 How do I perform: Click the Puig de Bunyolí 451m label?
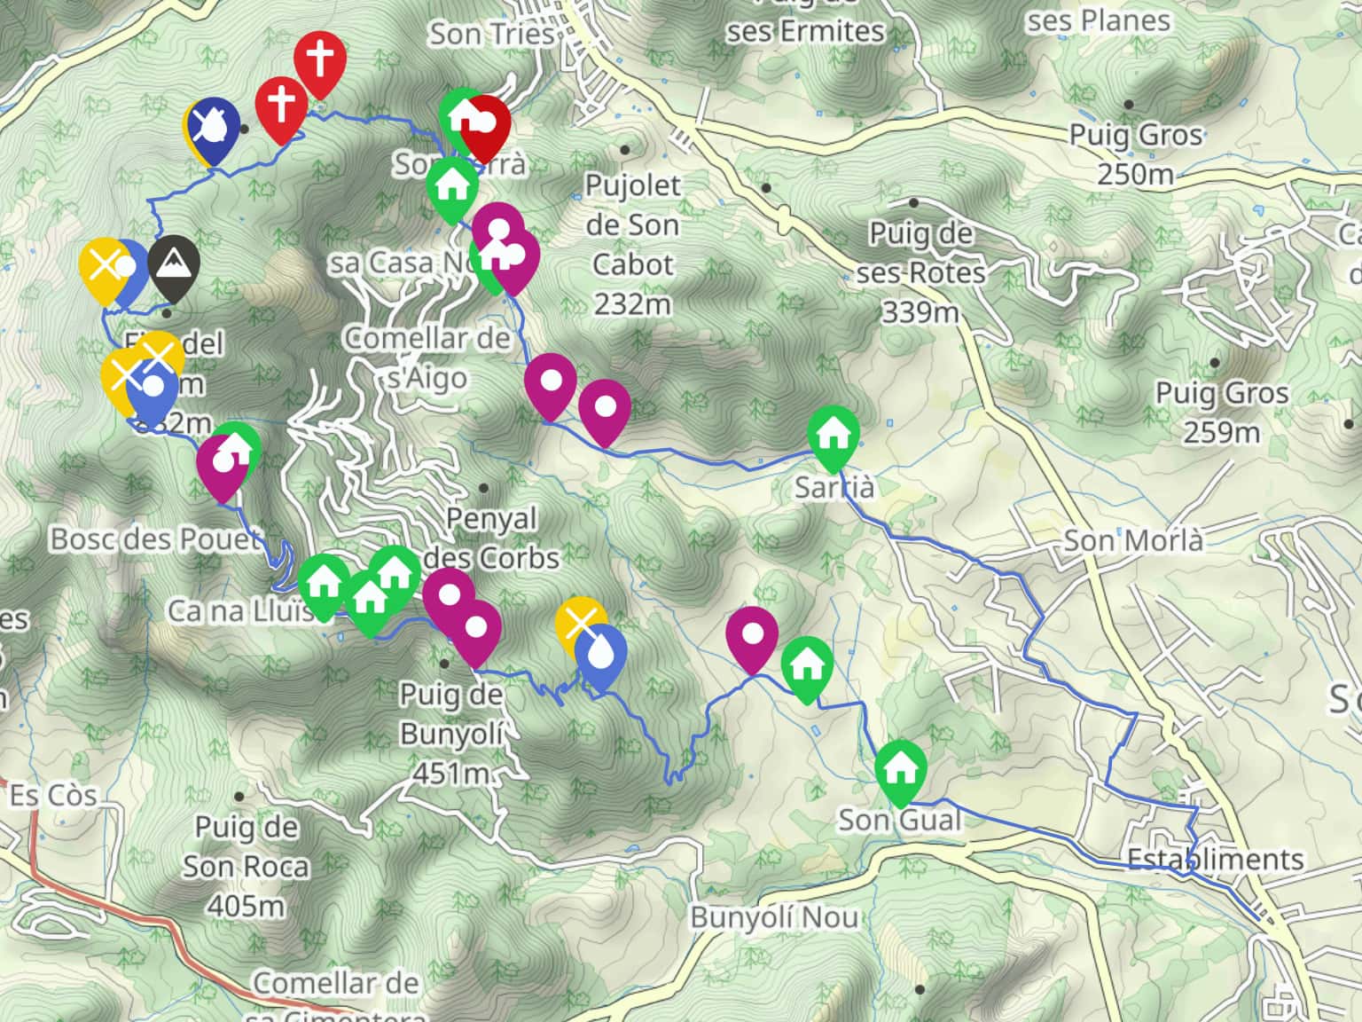[450, 734]
